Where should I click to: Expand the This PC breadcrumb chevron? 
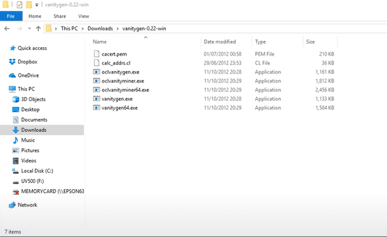83,29
